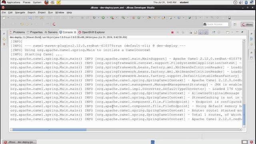Open the File menu
256x144 pixels.
pyautogui.click(x=4, y=12)
